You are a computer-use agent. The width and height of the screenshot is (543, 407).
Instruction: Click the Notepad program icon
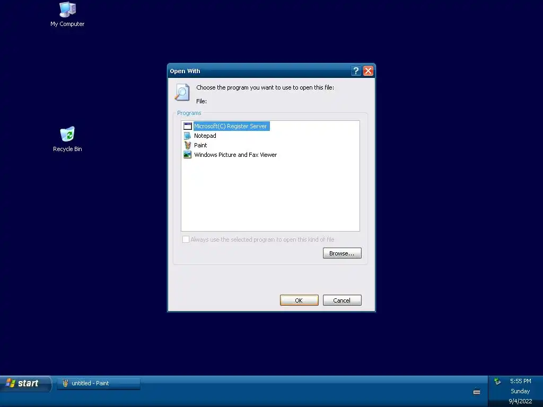pos(188,136)
